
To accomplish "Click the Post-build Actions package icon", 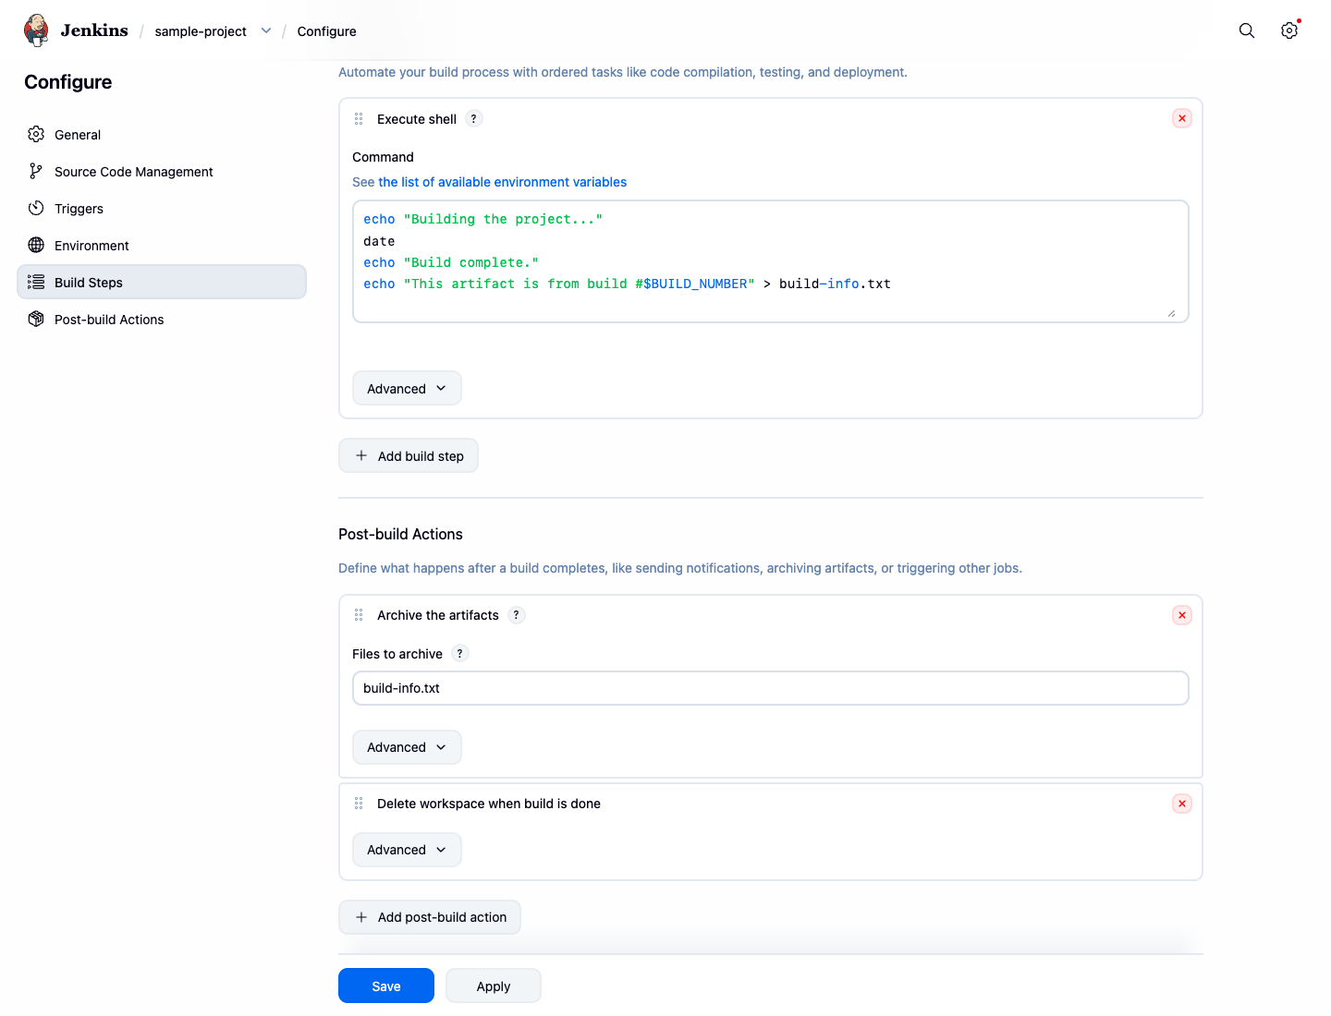I will [x=36, y=319].
